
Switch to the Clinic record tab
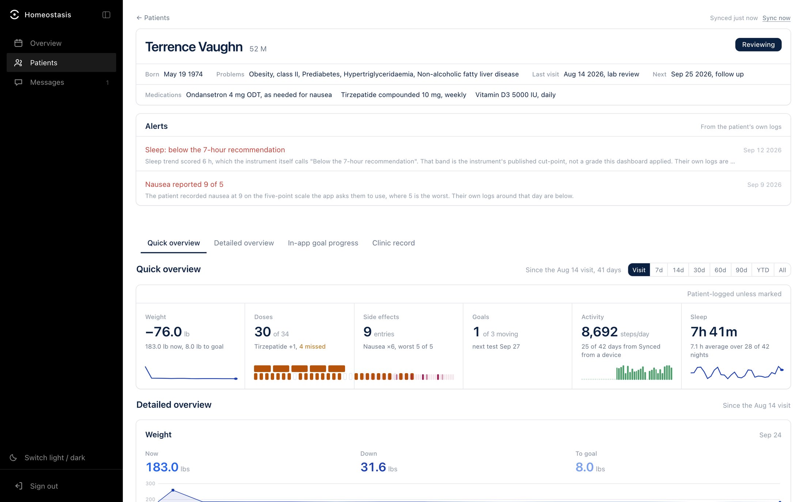pos(394,243)
